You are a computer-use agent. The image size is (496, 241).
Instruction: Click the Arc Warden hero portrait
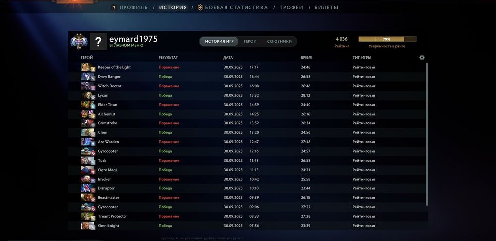point(88,142)
